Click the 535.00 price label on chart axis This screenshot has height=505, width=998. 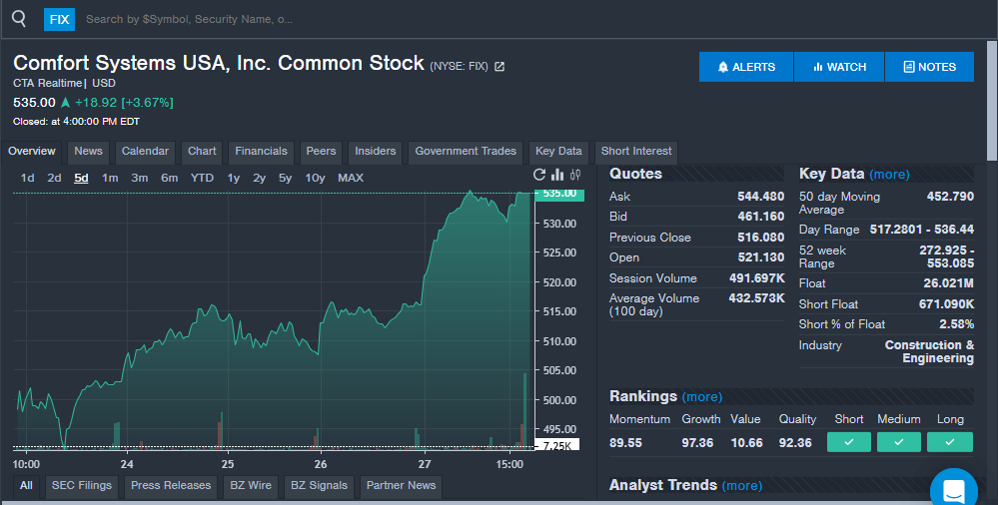pos(559,194)
